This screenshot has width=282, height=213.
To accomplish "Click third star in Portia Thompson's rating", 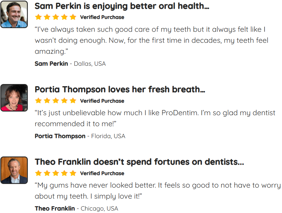I will [x=56, y=101].
